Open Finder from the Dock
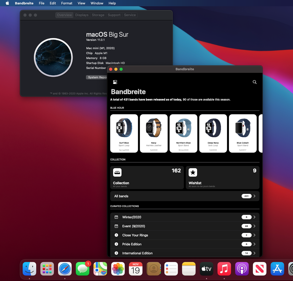The image size is (293, 281). [29, 269]
